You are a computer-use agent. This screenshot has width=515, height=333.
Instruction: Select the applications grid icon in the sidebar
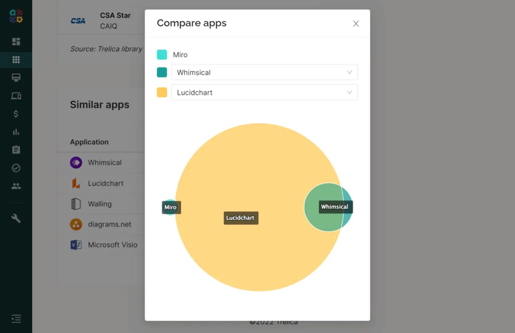[x=16, y=60]
